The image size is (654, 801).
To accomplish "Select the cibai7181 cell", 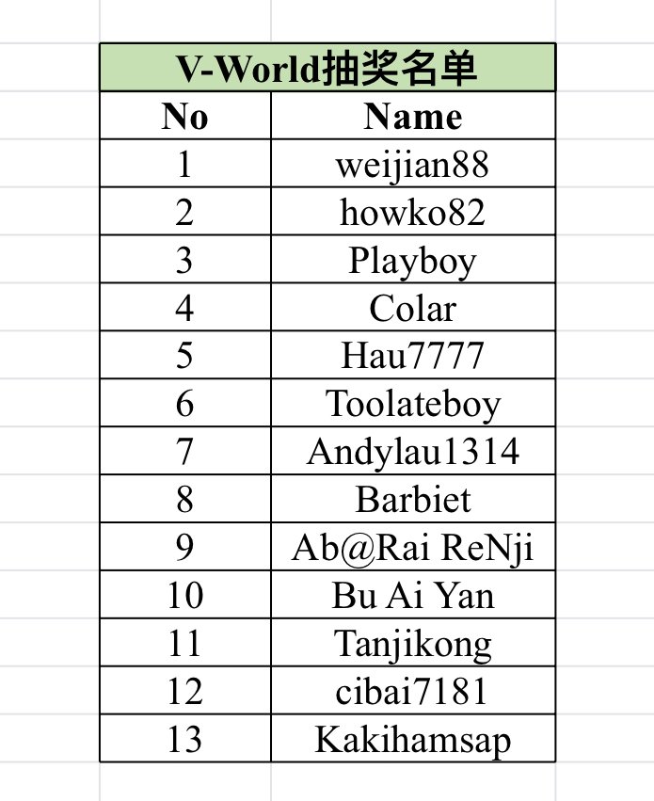I will pyautogui.click(x=412, y=692).
